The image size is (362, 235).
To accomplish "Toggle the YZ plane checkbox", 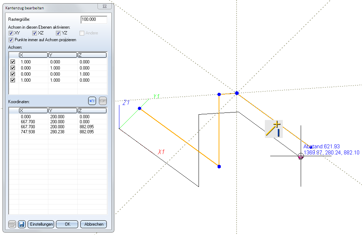I will click(x=58, y=33).
